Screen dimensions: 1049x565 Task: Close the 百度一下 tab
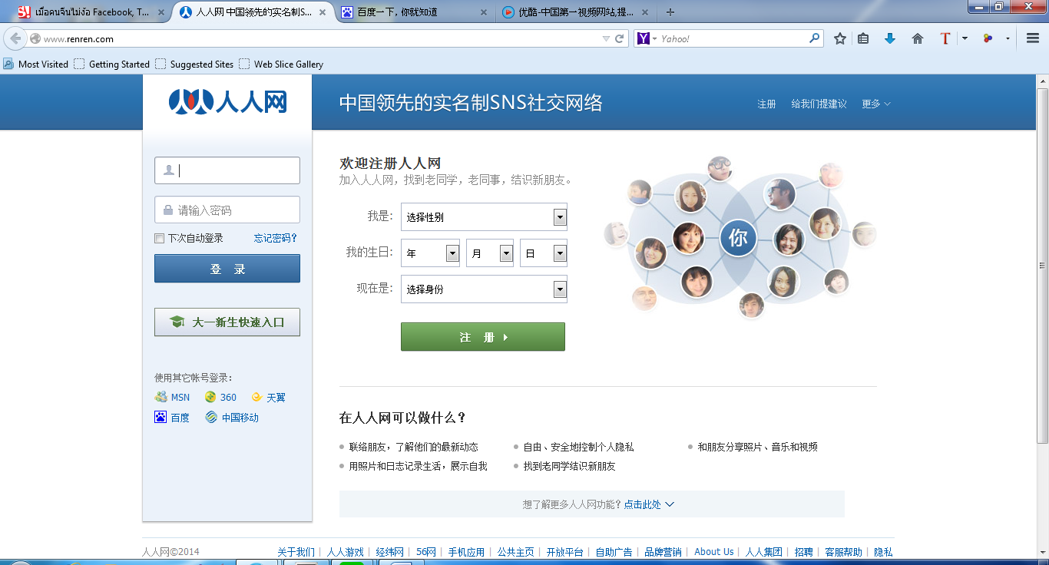483,12
